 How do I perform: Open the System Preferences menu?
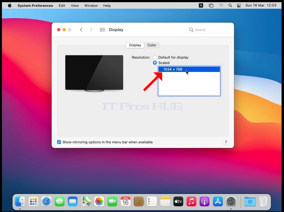(35, 6)
